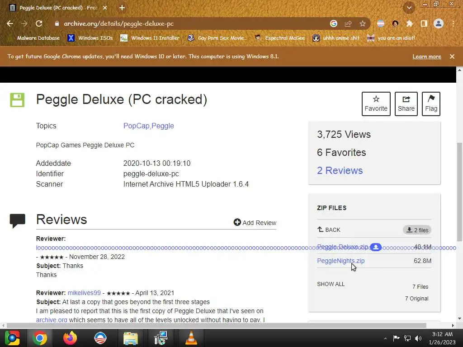Screen dimensions: 463x347
Task: Show hidden tray icons arrow
Action: click(x=385, y=338)
